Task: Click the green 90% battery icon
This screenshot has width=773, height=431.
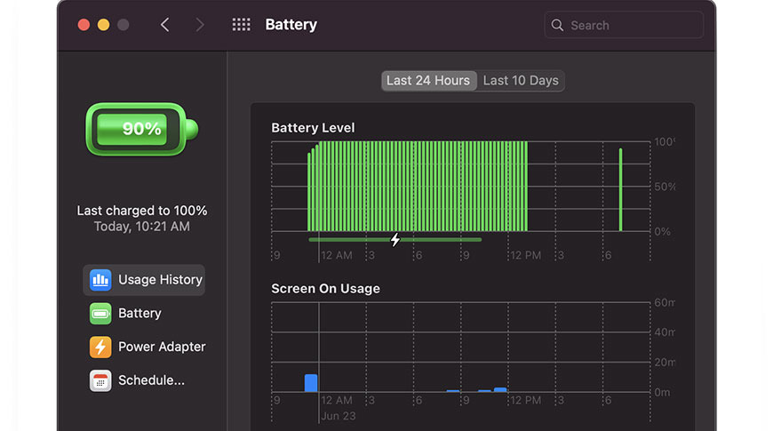Action: pos(141,129)
